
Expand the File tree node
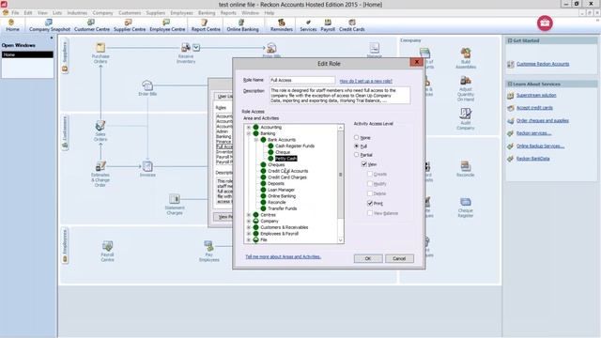tap(248, 239)
